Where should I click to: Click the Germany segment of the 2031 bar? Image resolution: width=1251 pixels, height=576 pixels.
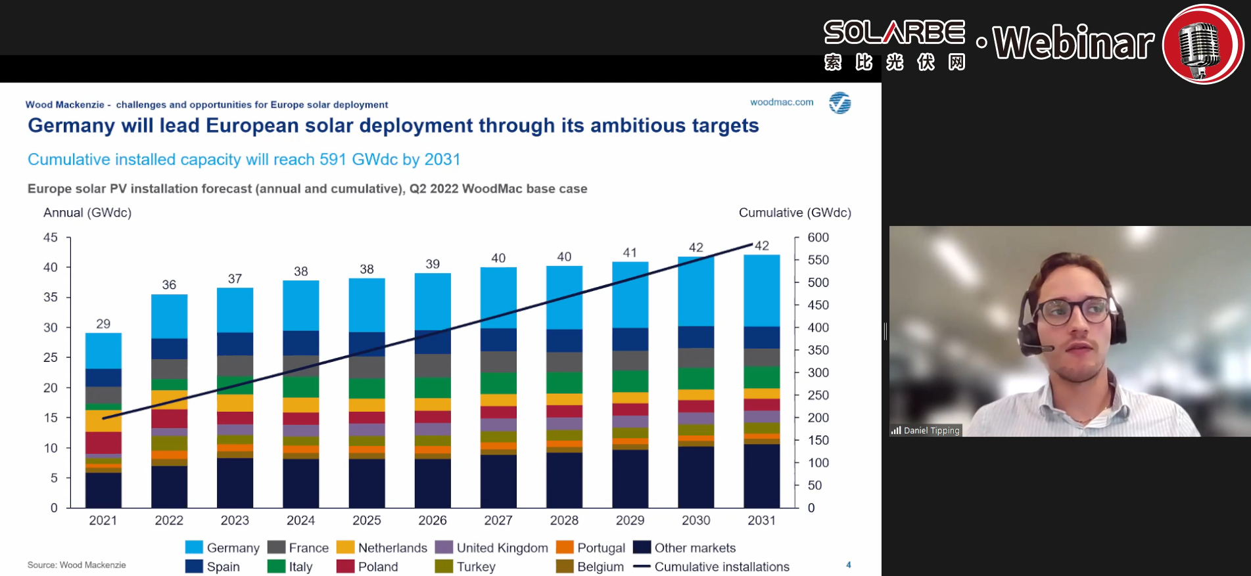[x=761, y=290]
